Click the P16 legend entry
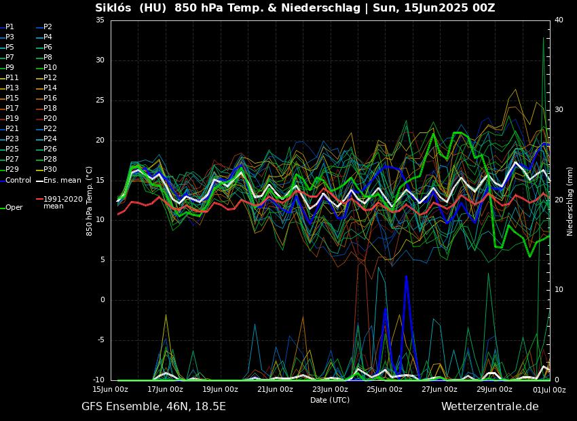This screenshot has width=577, height=421. (50, 98)
